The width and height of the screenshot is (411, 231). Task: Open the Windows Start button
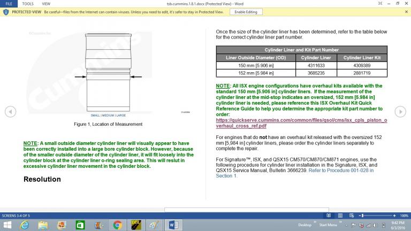pyautogui.click(x=7, y=225)
